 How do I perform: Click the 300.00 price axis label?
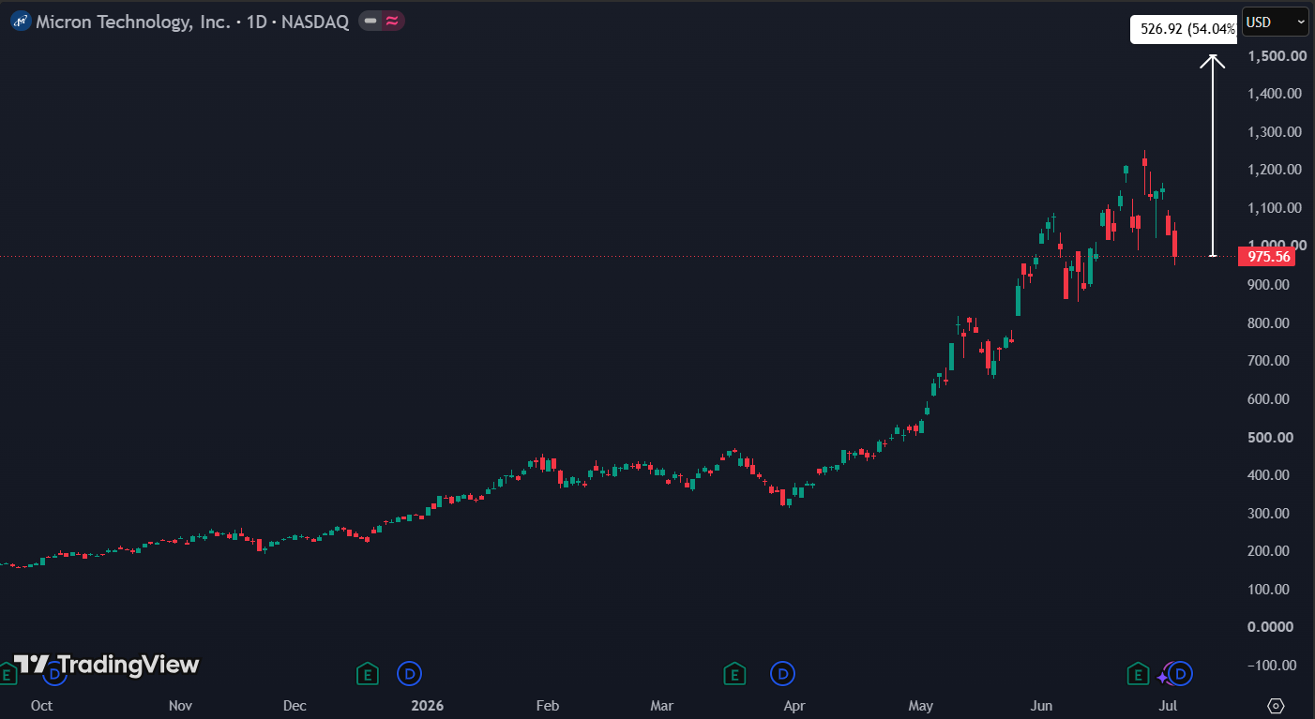coord(1269,513)
